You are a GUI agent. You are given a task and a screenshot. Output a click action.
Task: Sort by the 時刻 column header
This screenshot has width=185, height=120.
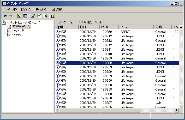coord(109,27)
